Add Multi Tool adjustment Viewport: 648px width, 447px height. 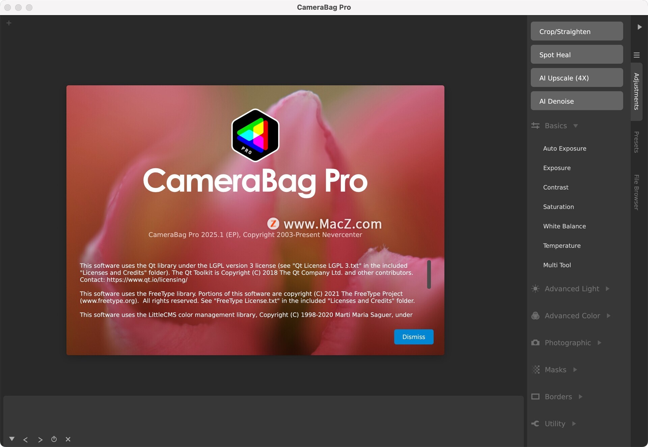click(x=557, y=265)
